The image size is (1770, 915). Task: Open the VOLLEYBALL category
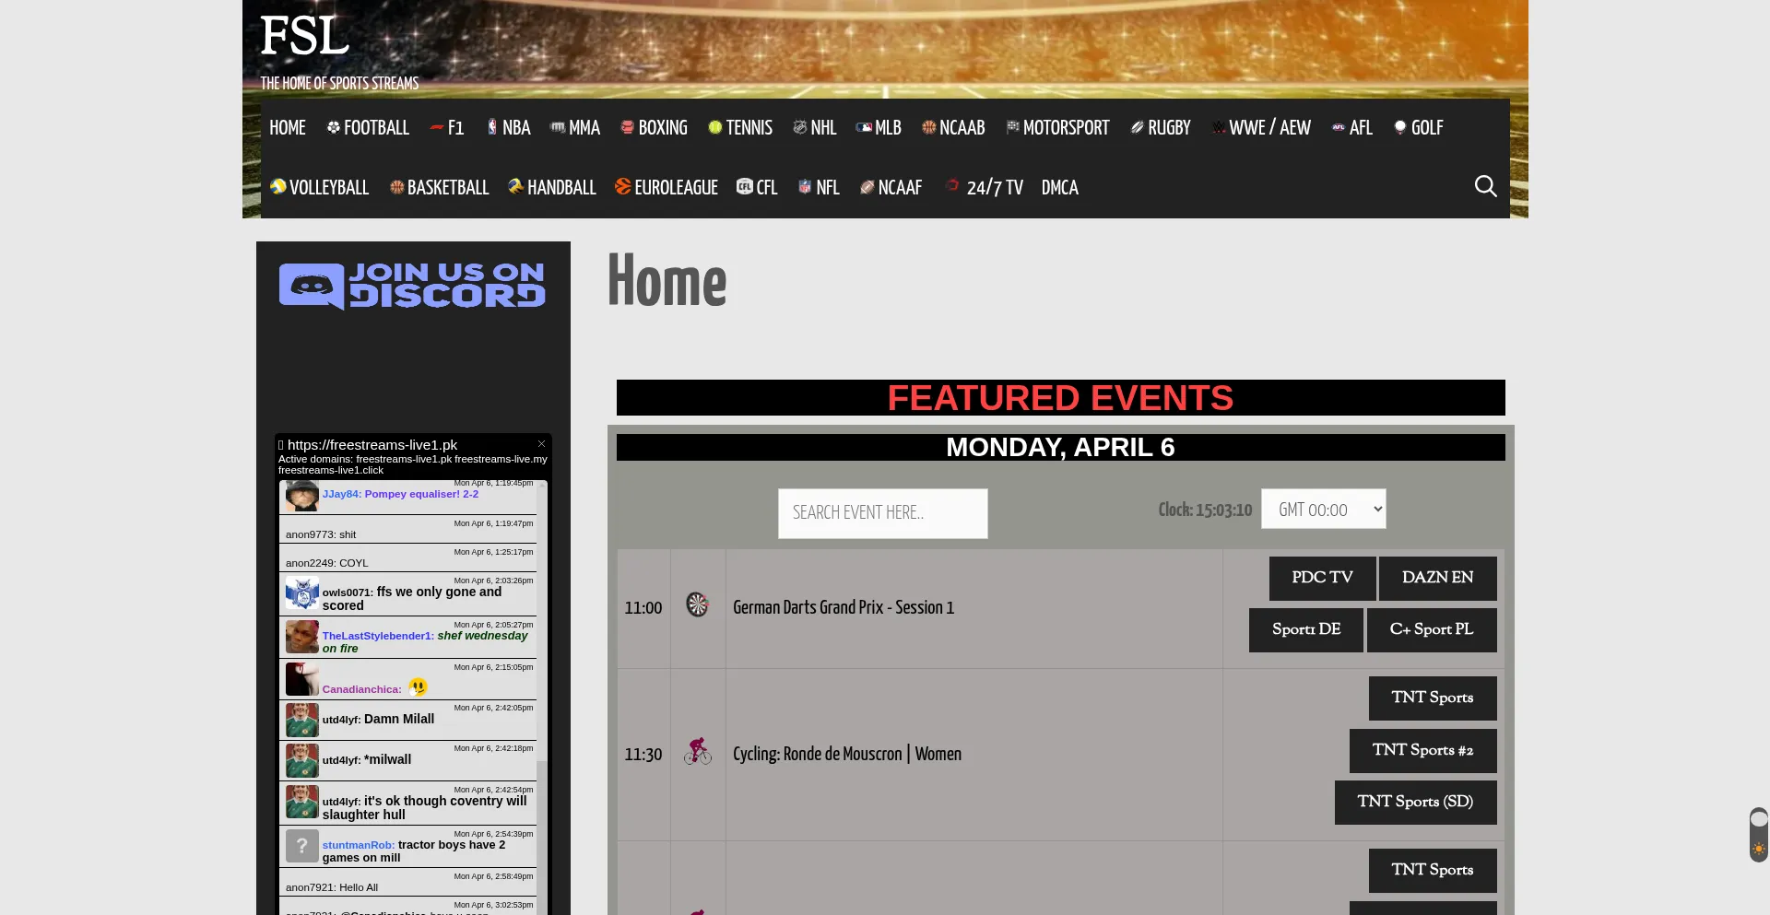click(319, 188)
